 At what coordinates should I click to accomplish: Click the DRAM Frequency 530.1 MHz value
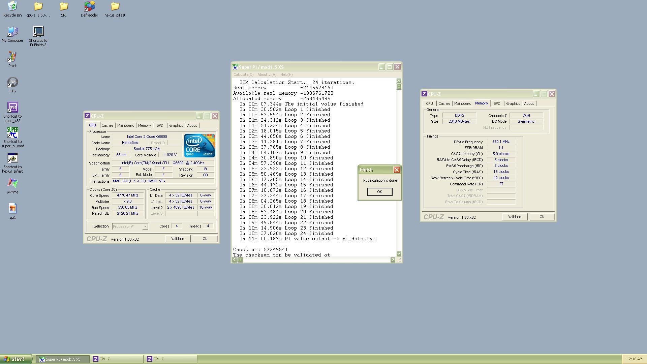(501, 142)
